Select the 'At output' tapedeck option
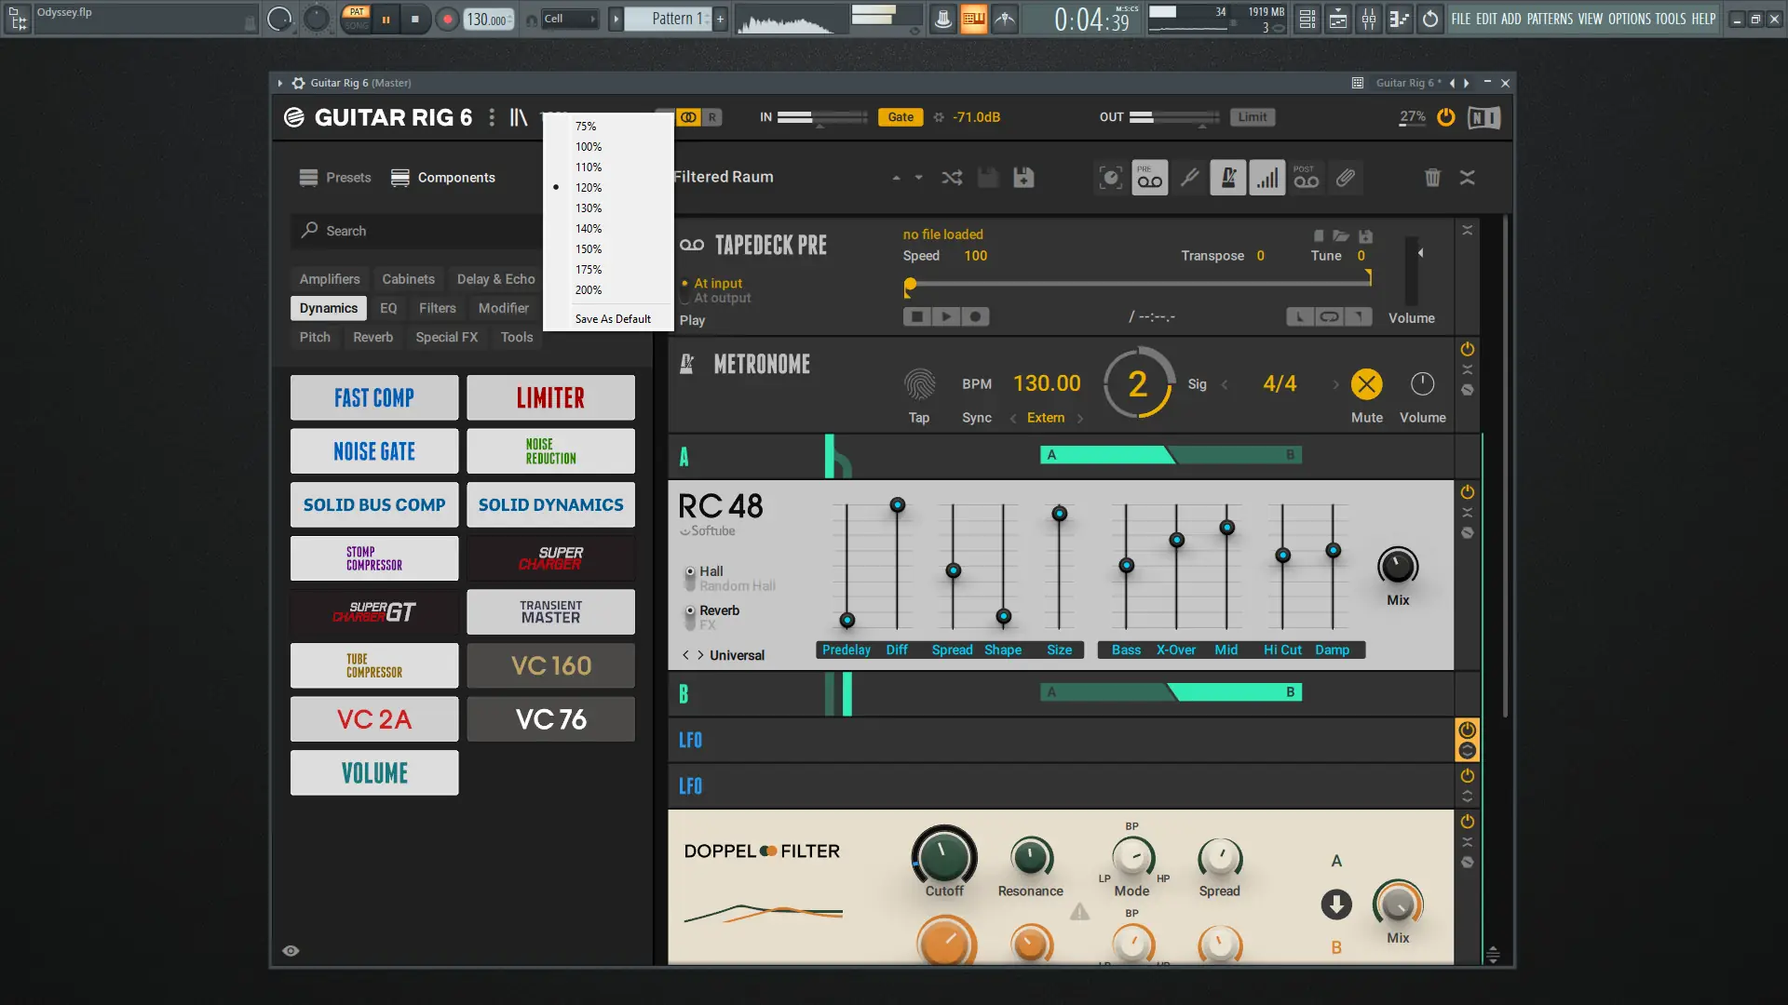1788x1005 pixels. click(x=722, y=299)
